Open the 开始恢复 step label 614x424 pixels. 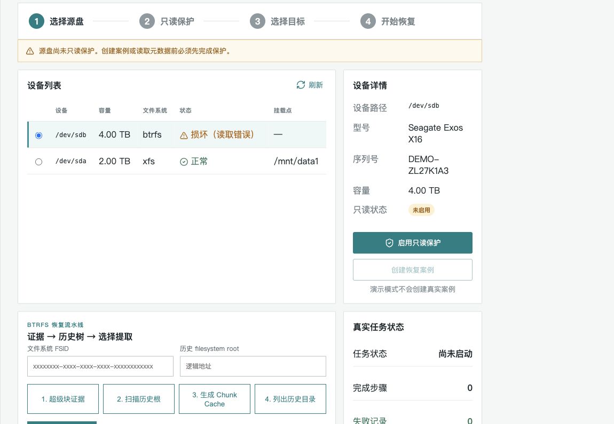coord(398,21)
